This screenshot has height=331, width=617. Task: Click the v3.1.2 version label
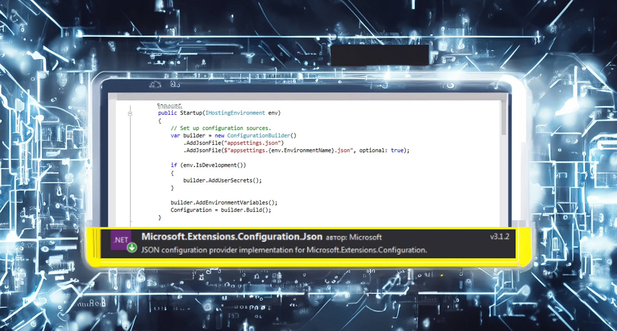tap(499, 236)
